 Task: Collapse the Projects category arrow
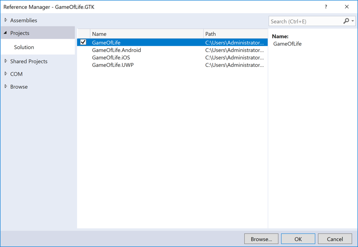pyautogui.click(x=6, y=33)
